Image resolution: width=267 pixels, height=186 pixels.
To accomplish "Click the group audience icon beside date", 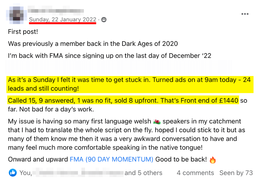I will coord(104,20).
